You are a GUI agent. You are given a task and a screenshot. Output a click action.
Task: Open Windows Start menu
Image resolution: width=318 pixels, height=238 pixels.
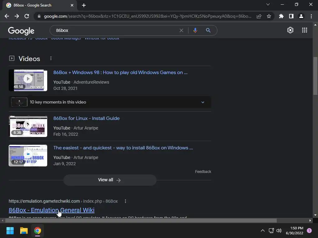pyautogui.click(x=10, y=231)
